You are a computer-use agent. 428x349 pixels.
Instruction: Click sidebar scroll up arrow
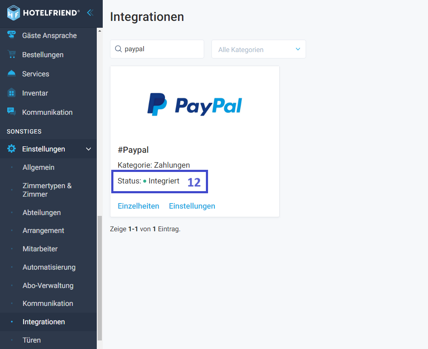pyautogui.click(x=100, y=31)
